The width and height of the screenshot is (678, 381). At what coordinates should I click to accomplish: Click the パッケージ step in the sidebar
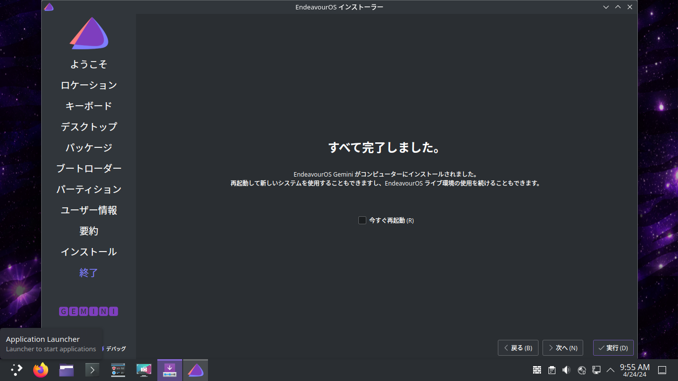[x=89, y=148]
